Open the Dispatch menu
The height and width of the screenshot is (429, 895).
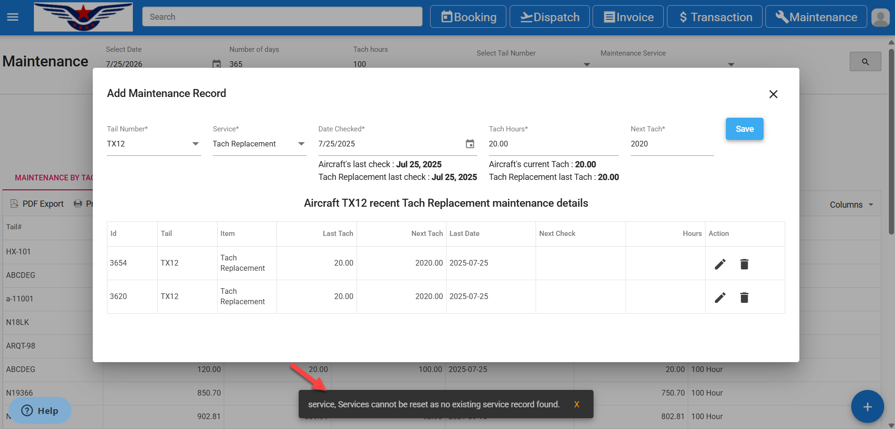pos(549,17)
